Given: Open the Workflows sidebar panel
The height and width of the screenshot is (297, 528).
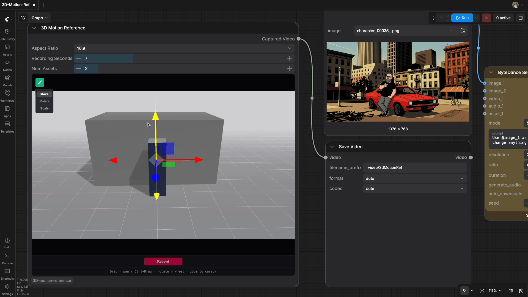Looking at the screenshot, I should pos(7,96).
